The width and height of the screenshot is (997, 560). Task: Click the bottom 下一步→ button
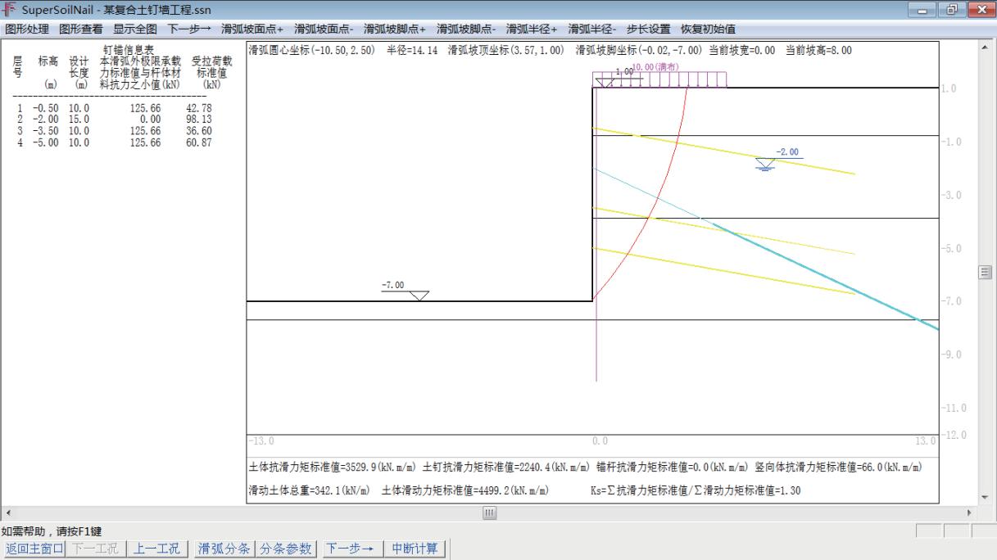click(x=351, y=549)
